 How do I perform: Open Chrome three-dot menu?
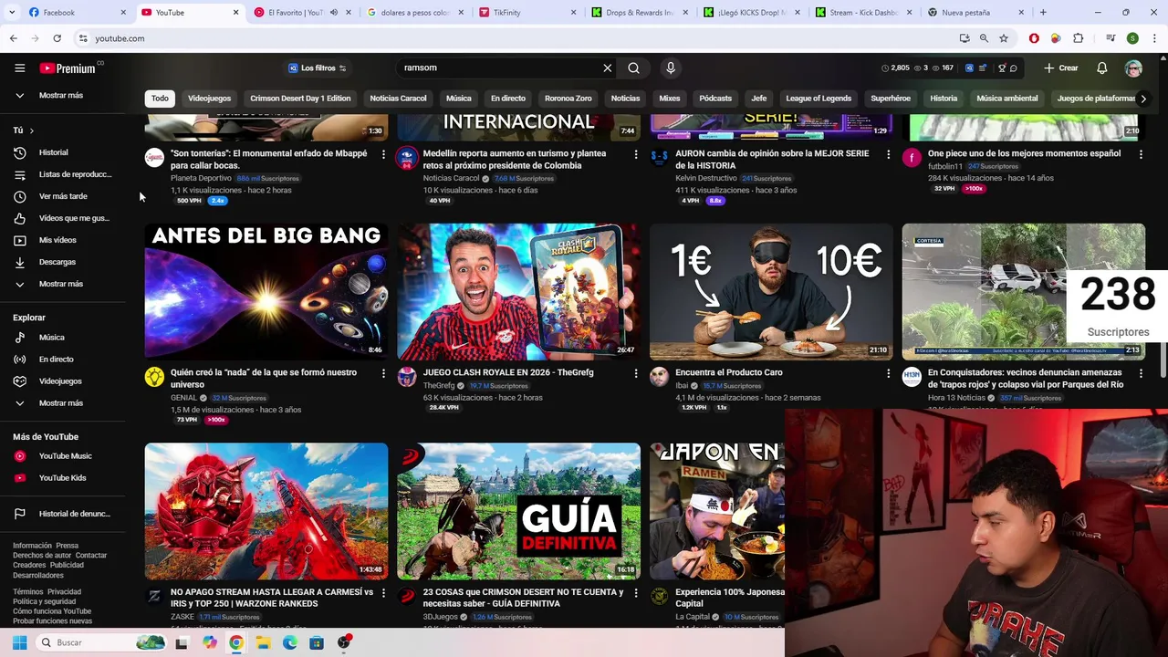(1154, 38)
